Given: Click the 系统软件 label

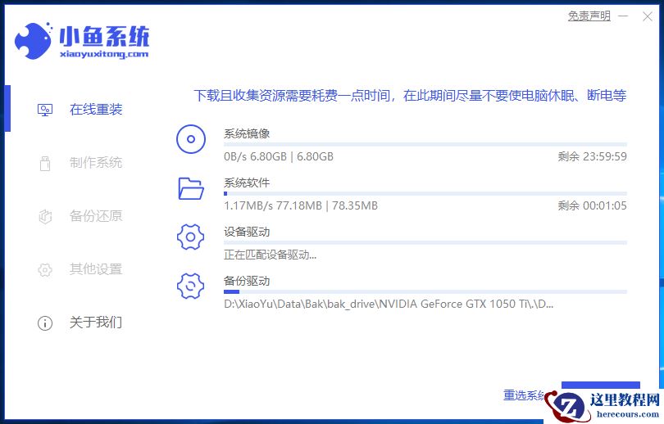Looking at the screenshot, I should [247, 183].
